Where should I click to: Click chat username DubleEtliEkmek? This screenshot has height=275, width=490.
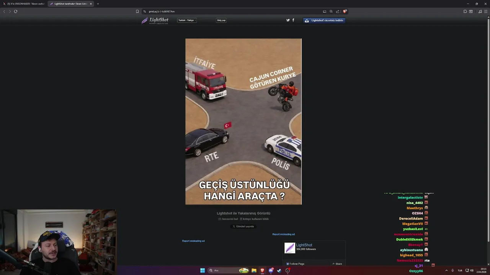pos(410,239)
